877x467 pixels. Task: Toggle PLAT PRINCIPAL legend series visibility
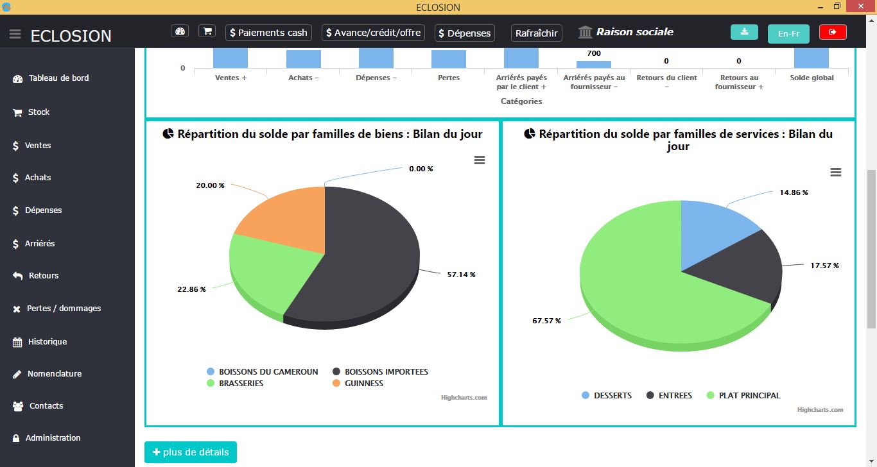[749, 396]
